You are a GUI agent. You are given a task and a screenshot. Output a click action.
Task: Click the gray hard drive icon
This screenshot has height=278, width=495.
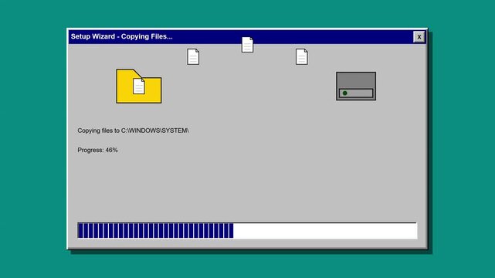coord(356,86)
